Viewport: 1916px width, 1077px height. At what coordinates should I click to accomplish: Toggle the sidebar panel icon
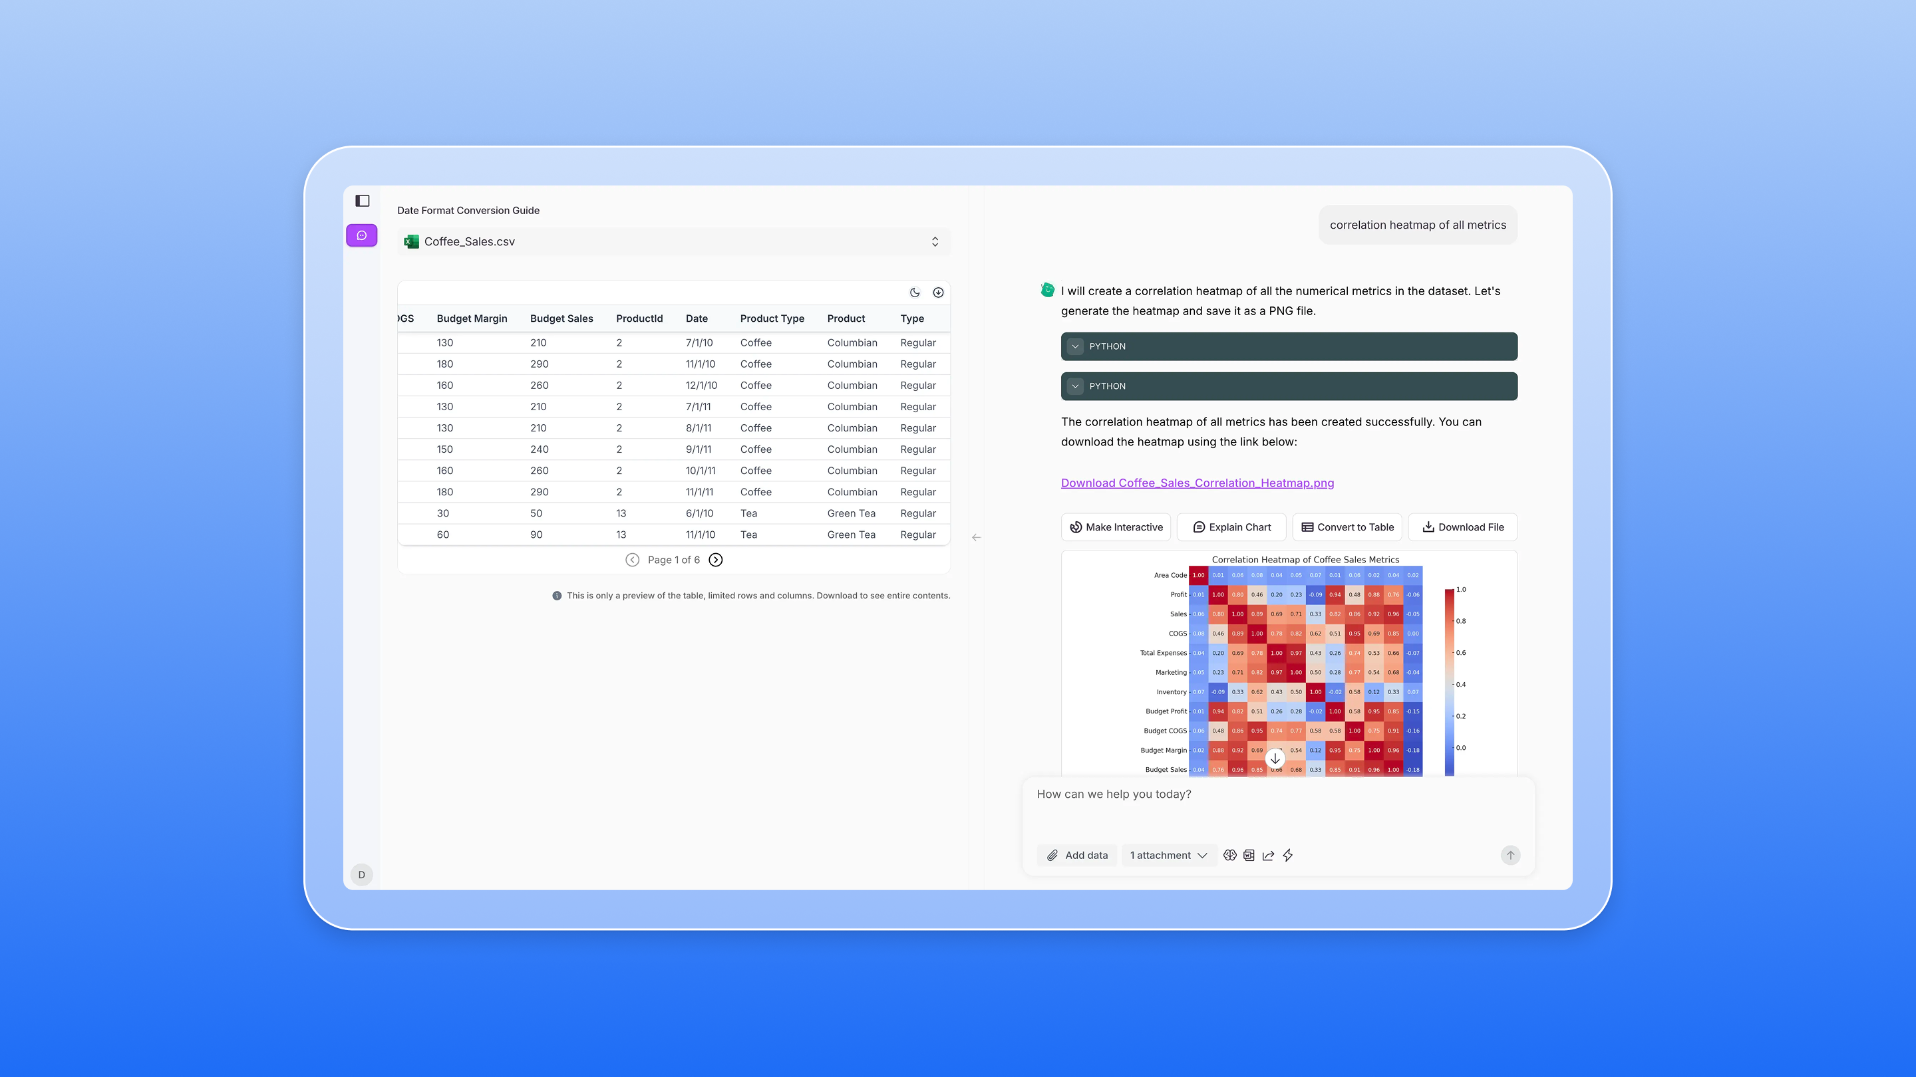pyautogui.click(x=362, y=201)
